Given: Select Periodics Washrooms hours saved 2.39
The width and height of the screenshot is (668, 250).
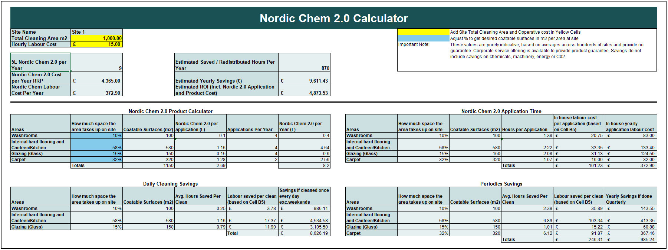Looking at the screenshot, I should click(527, 209).
